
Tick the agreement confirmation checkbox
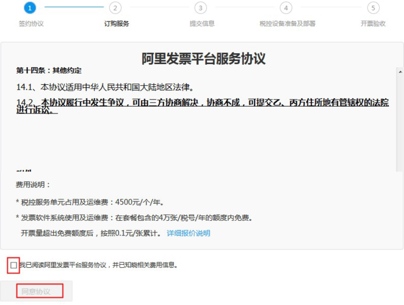coord(14,265)
